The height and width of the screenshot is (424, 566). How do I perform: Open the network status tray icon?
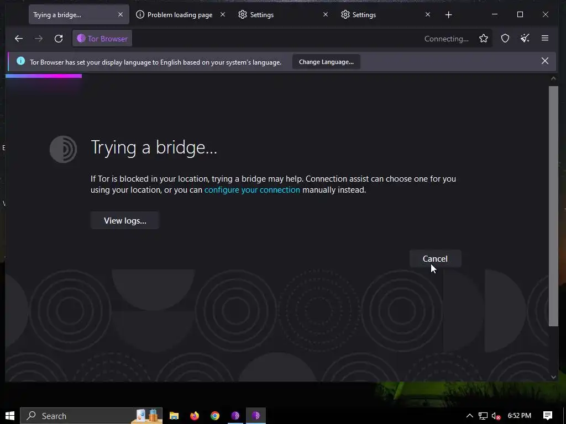pos(483,416)
